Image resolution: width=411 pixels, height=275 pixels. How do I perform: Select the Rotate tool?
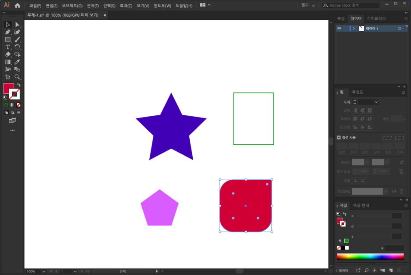click(17, 47)
